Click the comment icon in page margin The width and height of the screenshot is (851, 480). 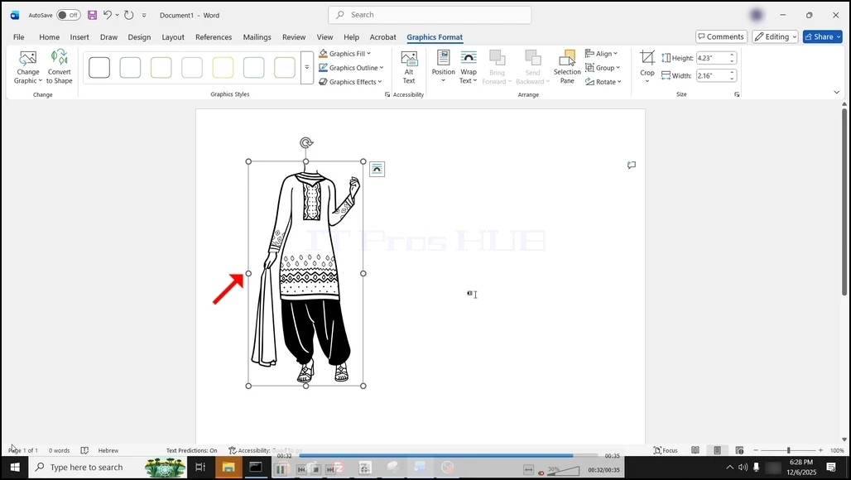click(631, 165)
